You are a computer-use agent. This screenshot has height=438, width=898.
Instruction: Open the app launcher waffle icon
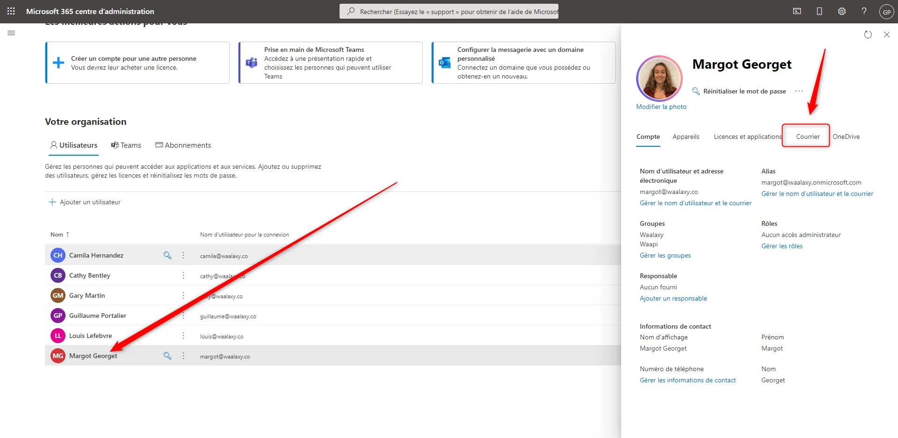pos(11,11)
